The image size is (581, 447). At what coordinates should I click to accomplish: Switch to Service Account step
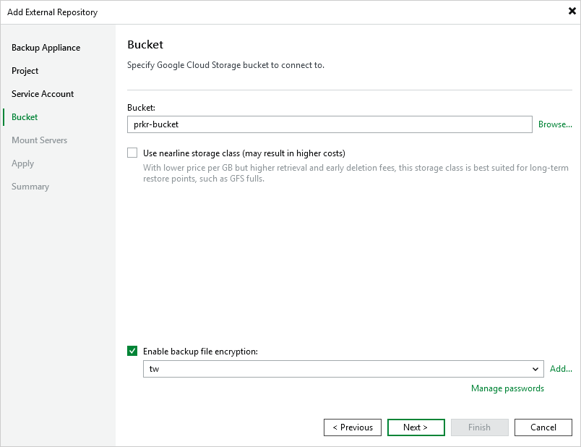click(43, 94)
